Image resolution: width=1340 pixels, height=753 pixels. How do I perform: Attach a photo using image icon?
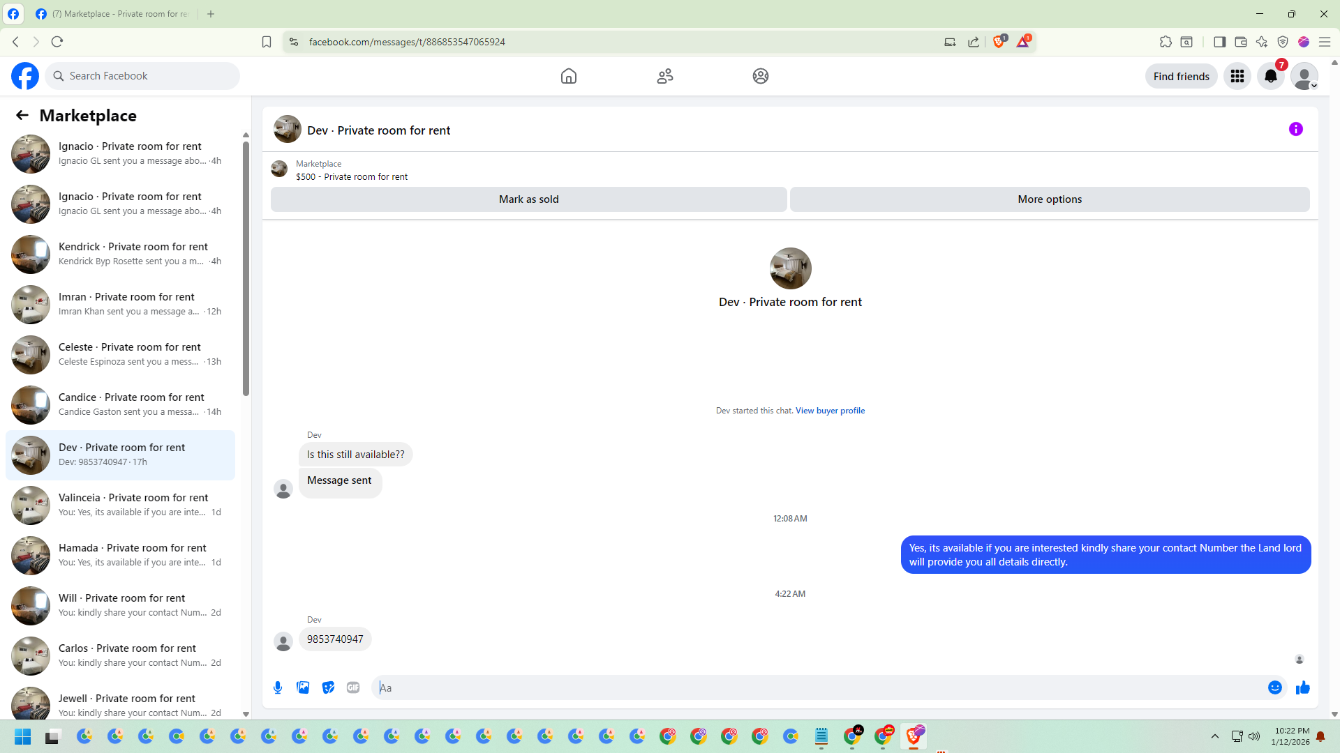(x=303, y=687)
